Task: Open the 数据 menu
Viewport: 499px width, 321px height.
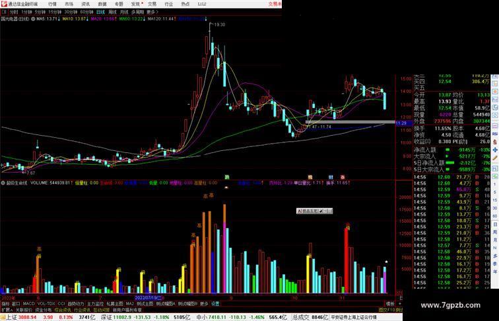Action: click(102, 4)
